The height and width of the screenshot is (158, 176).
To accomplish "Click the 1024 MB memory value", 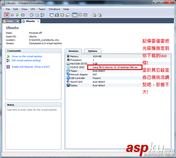I will pyautogui.click(x=97, y=56).
